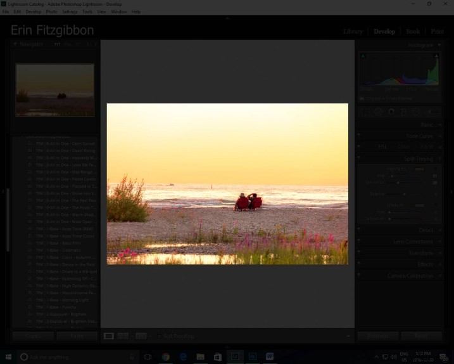The image size is (454, 364).
Task: Click the Navigator preview thumbnail
Action: (x=55, y=90)
